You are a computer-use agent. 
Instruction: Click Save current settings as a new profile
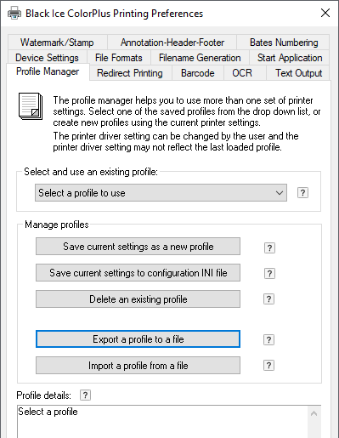[x=138, y=247]
